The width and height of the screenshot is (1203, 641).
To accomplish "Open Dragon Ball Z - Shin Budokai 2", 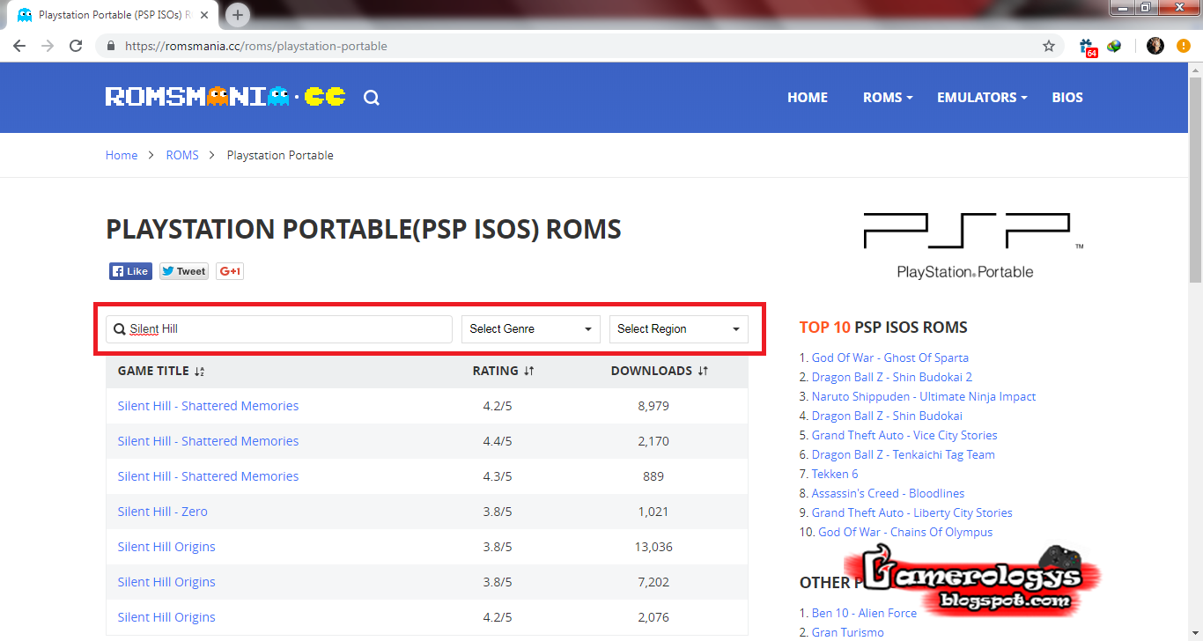I will (x=892, y=377).
